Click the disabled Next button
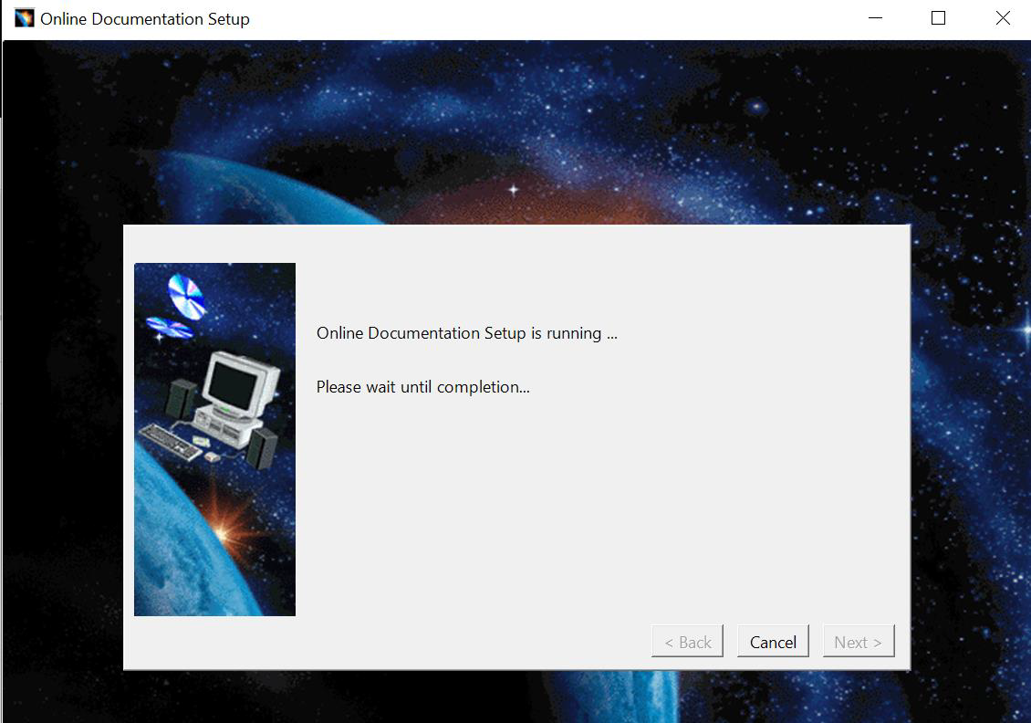This screenshot has width=1031, height=723. pyautogui.click(x=858, y=642)
